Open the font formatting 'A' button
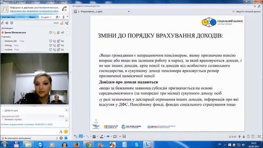 [x=61, y=132]
